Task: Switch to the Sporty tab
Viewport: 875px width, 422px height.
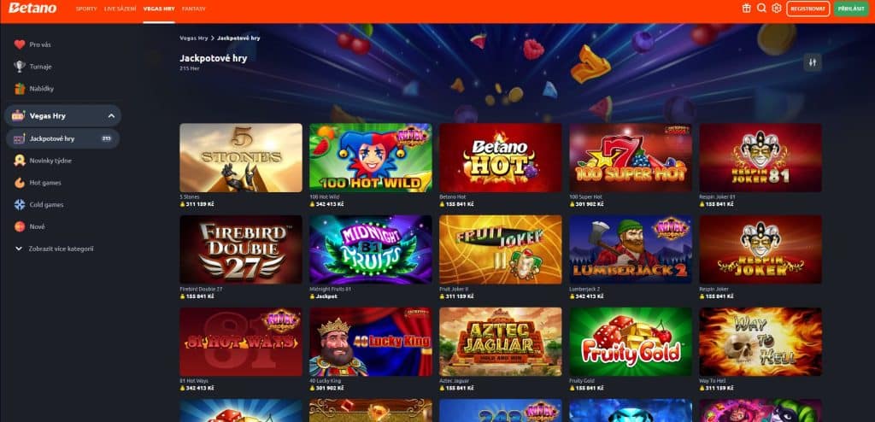Action: click(x=86, y=9)
